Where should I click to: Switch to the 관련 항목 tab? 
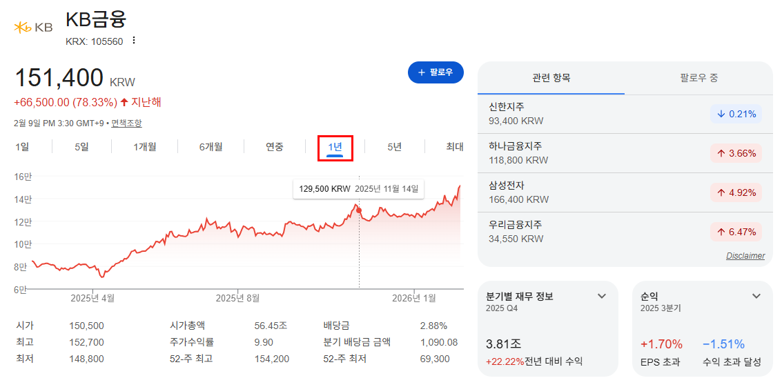coord(551,78)
